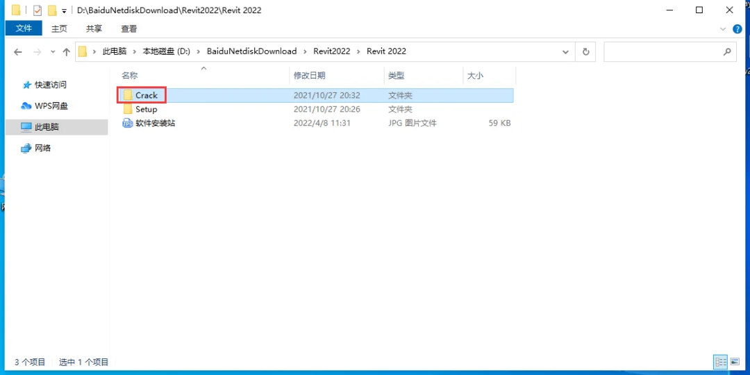Viewport: 750px width, 375px height.
Task: Expand the ribbon with the chevron
Action: coord(723,29)
